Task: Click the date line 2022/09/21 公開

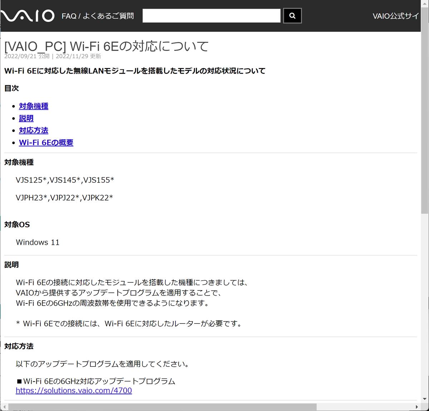Action: (27, 56)
